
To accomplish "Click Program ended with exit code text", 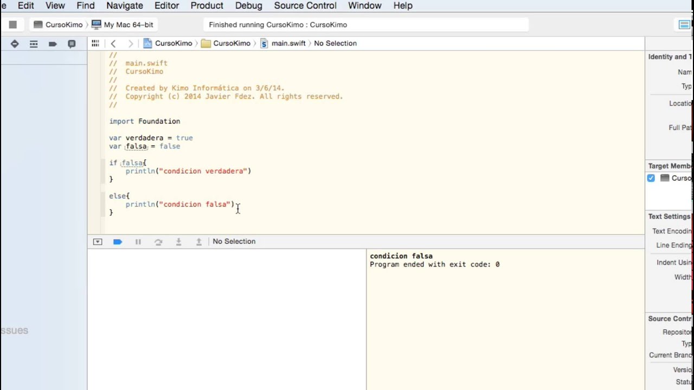I will [435, 265].
